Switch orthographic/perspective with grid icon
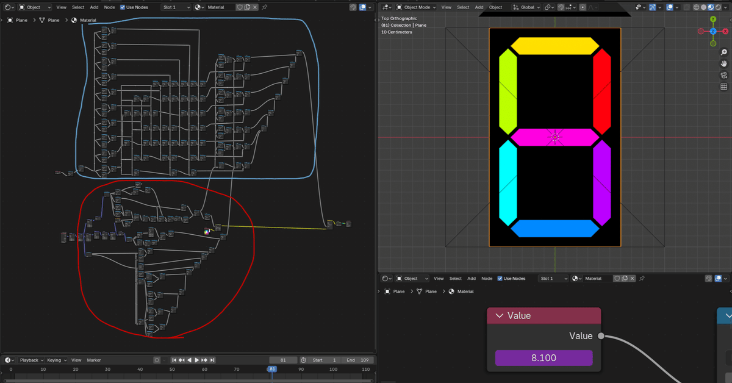Viewport: 732px width, 383px height. pyautogui.click(x=724, y=87)
